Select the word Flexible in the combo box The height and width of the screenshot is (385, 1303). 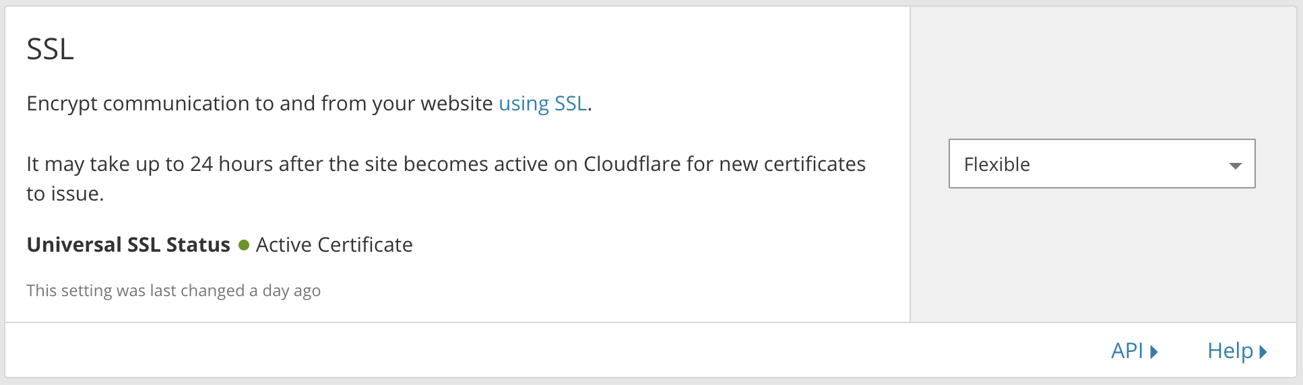996,164
